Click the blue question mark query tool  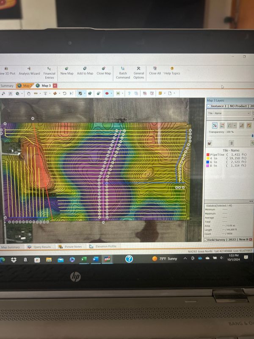tap(129, 93)
